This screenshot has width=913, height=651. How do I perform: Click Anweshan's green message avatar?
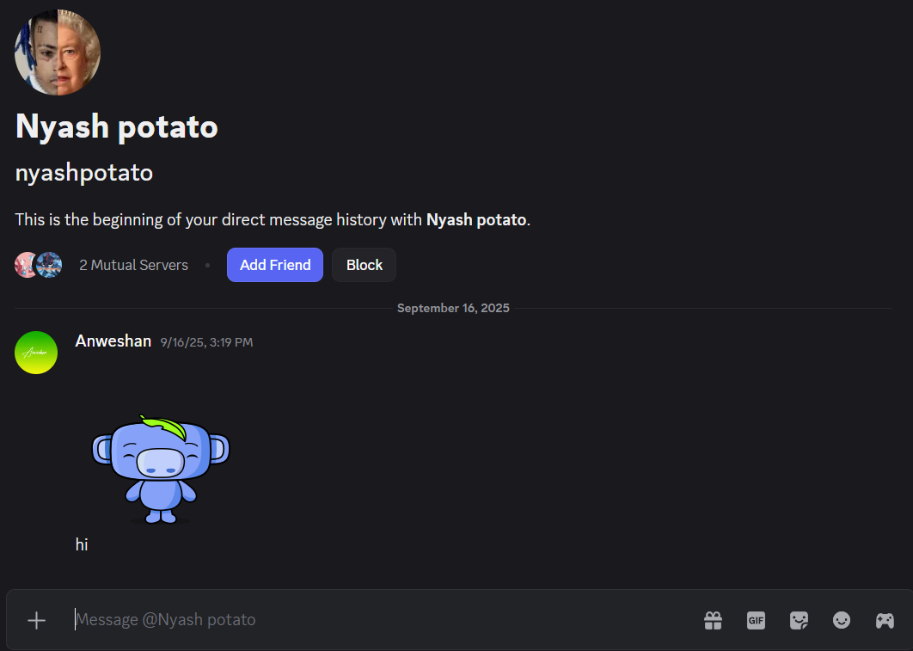36,353
